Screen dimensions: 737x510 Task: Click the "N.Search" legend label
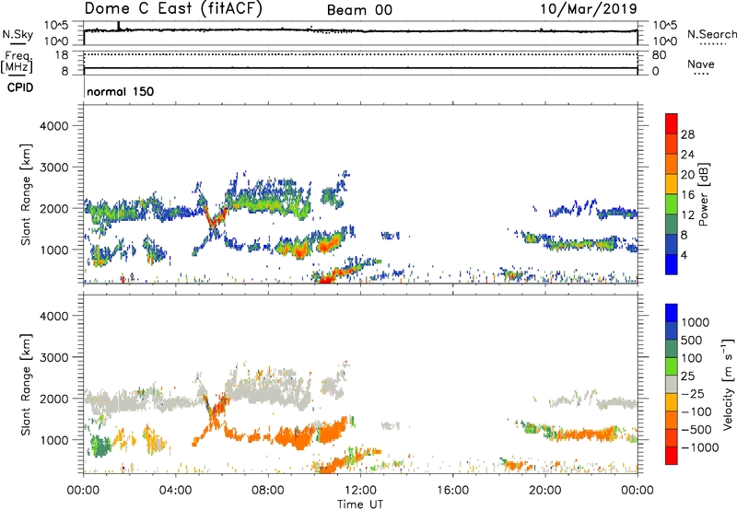pos(711,34)
